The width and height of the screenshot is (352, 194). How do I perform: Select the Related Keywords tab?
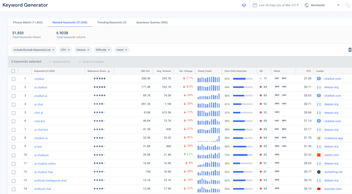click(x=70, y=22)
